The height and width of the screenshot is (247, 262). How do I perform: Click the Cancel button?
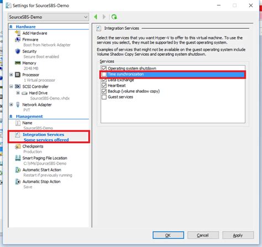(203, 235)
